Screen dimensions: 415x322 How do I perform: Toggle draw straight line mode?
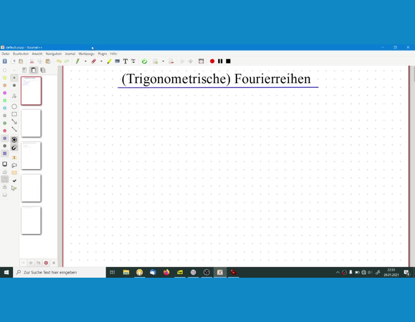tap(14, 129)
